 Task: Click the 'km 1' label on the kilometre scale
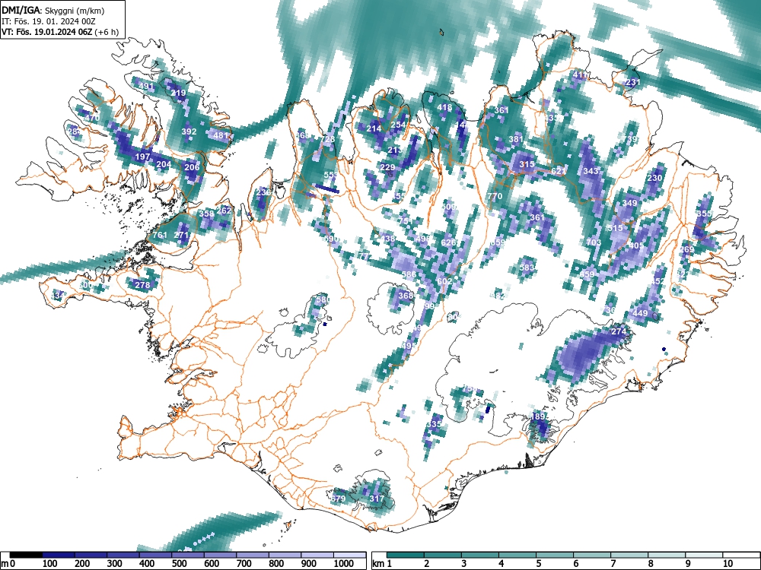pyautogui.click(x=383, y=564)
